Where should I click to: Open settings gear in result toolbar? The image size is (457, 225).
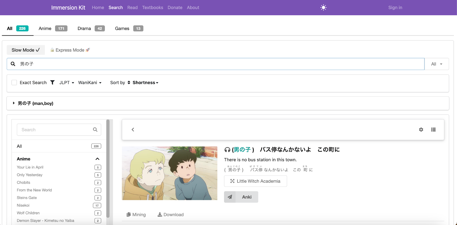[421, 130]
